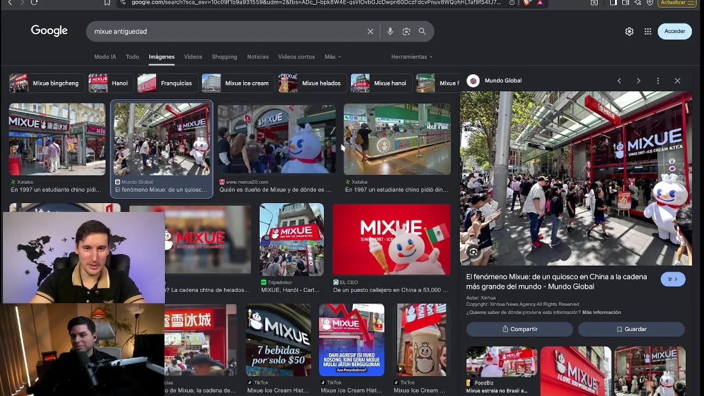704x396 pixels.
Task: Expand the Herramientas dropdown
Action: (x=412, y=57)
